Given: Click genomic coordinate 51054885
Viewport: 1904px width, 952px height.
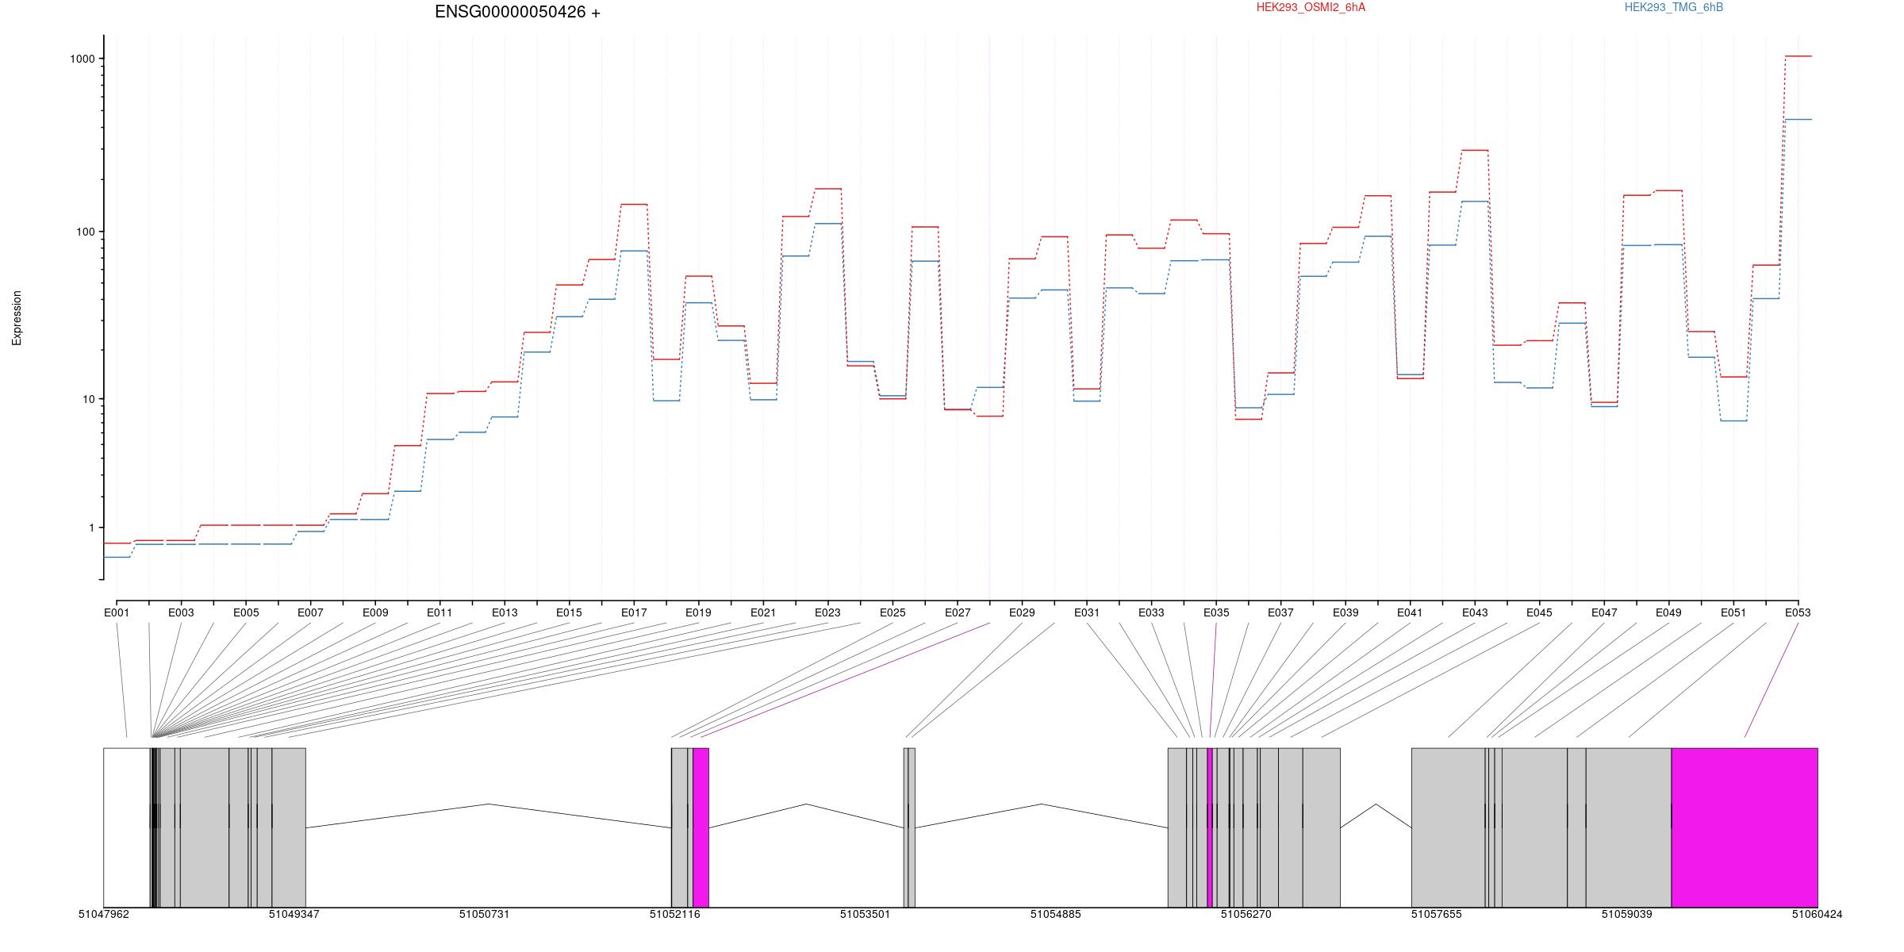Looking at the screenshot, I should [x=1056, y=914].
